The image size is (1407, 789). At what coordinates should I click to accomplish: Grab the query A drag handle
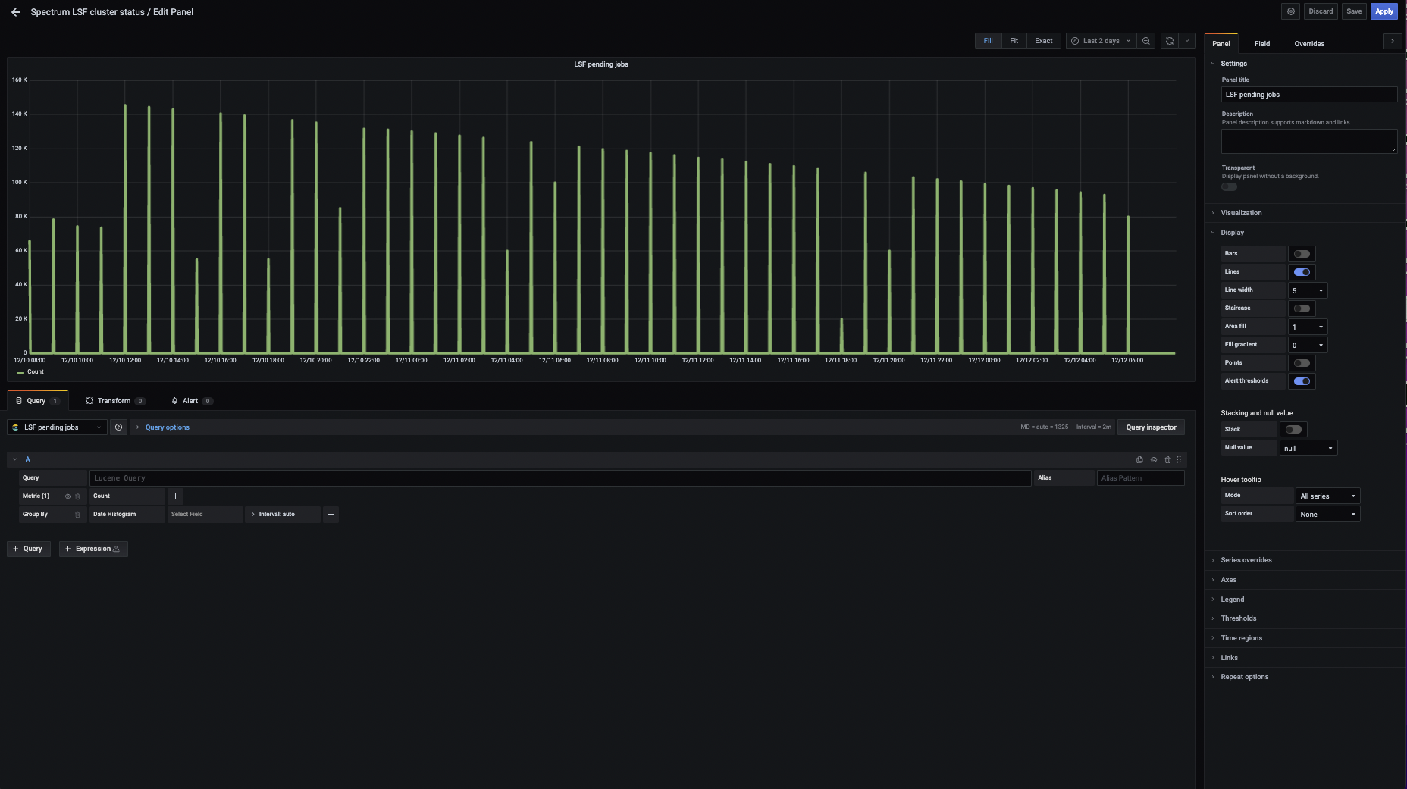click(1179, 459)
